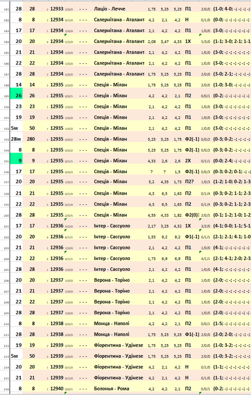The width and height of the screenshot is (251, 395).
Task: Click the '1X' prediction cell in row 184
Action: coord(188,41)
